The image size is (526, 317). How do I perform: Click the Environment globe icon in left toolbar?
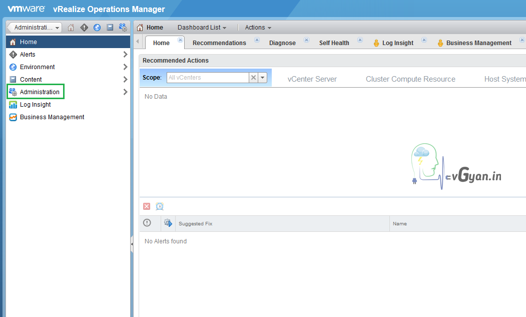(x=97, y=28)
